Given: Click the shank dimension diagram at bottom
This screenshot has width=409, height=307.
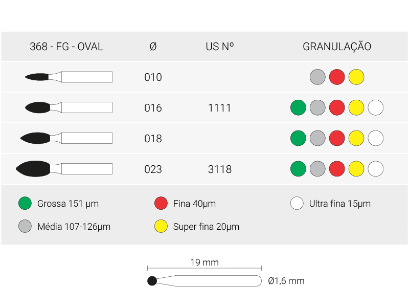Looking at the screenshot, I should 204,280.
